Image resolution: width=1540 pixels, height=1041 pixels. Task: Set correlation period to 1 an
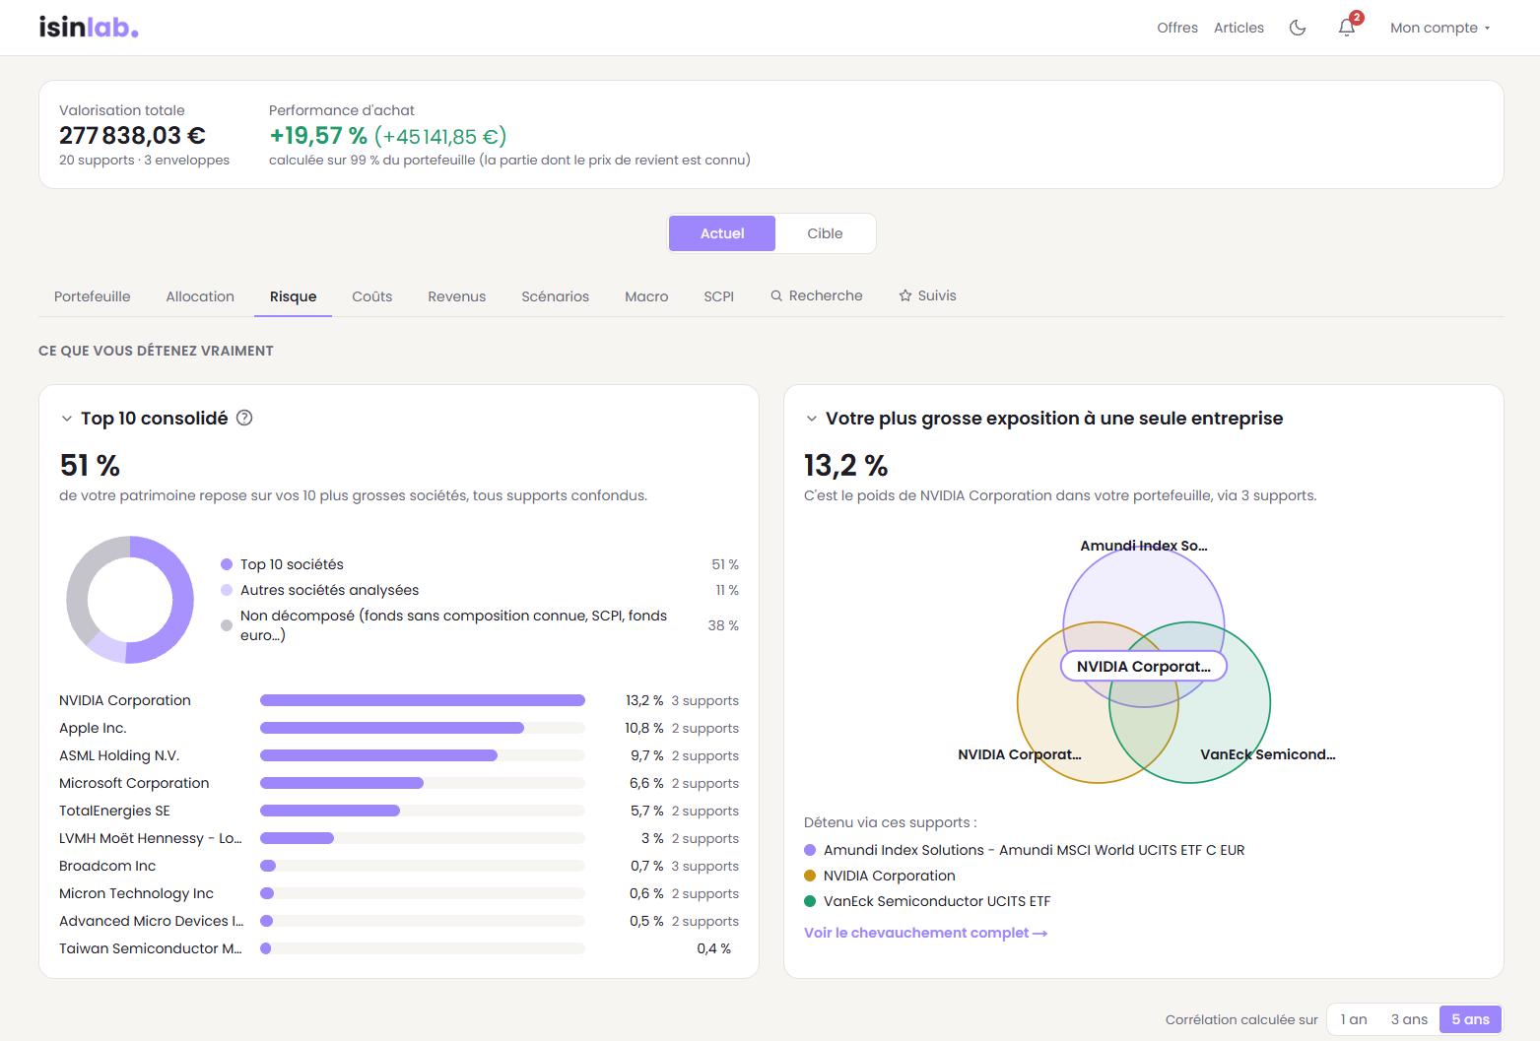tap(1354, 1019)
